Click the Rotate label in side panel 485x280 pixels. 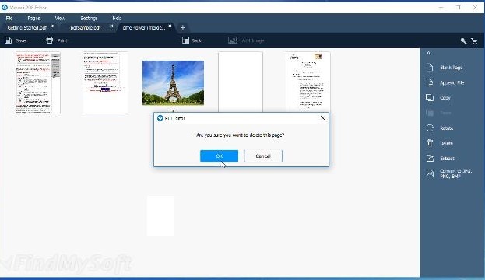coord(446,128)
